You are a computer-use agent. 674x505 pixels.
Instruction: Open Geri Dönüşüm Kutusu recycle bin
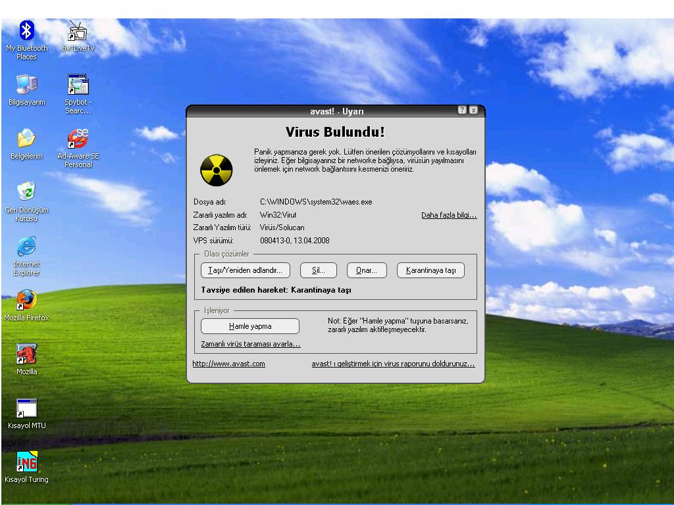[26, 202]
